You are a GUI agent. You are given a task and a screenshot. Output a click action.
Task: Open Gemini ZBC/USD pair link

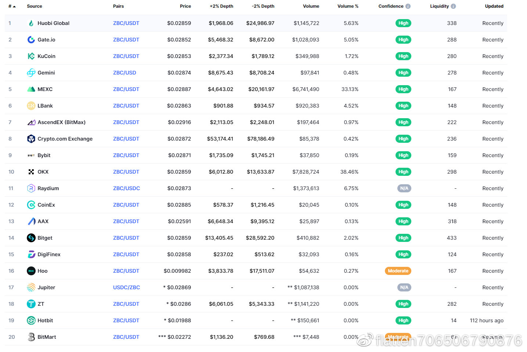(x=124, y=73)
